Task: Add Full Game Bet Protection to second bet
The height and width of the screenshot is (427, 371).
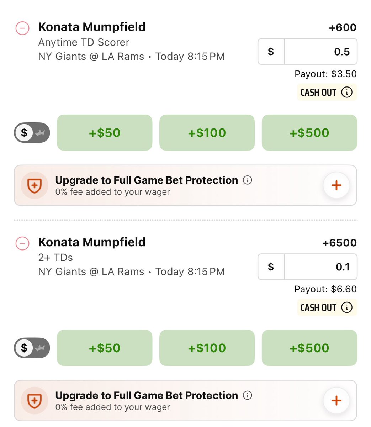Action: tap(336, 401)
